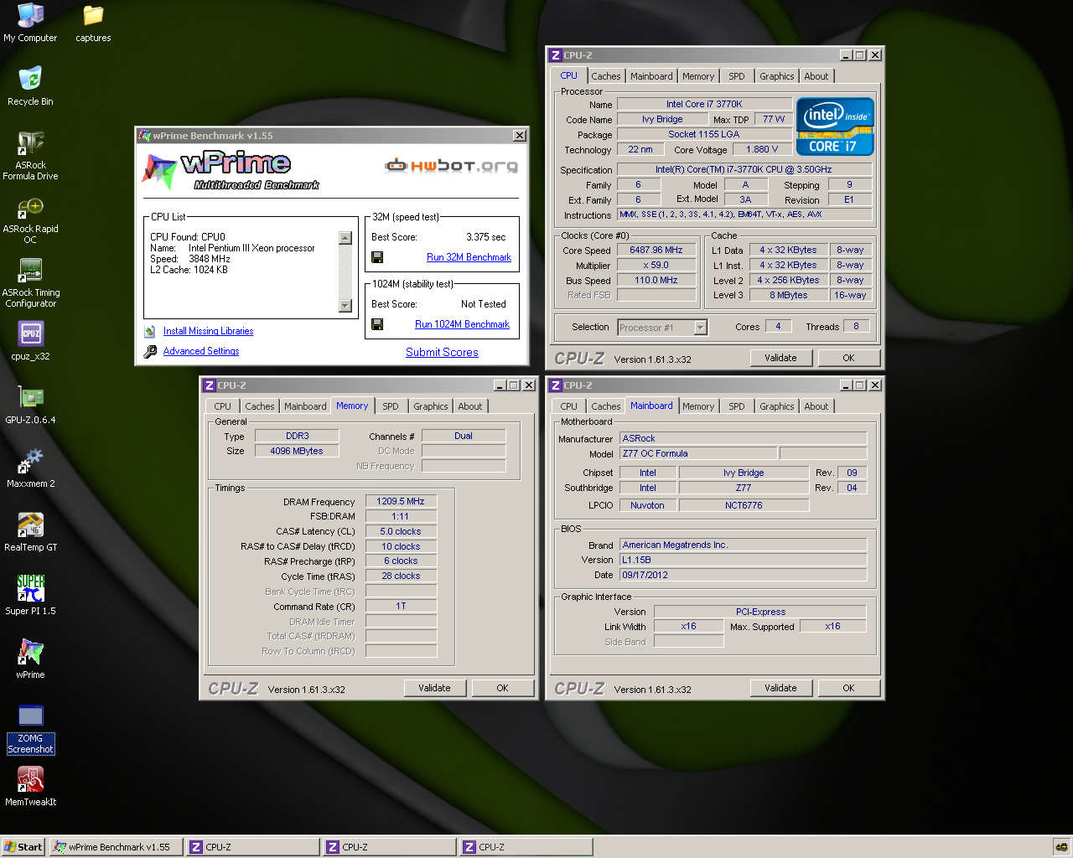This screenshot has height=858, width=1073.
Task: Switch to the Caches tab in top CPU-Z window
Action: (605, 76)
